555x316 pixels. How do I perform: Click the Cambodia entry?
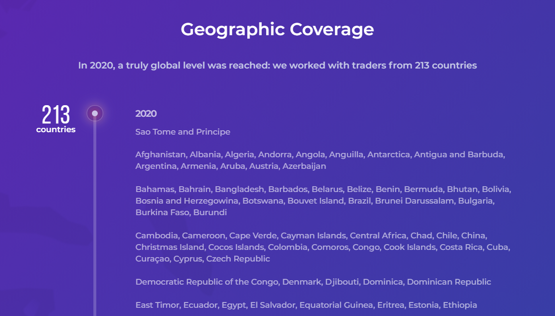157,235
